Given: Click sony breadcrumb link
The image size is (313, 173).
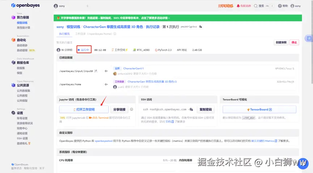Looking at the screenshot, I should click(60, 27).
